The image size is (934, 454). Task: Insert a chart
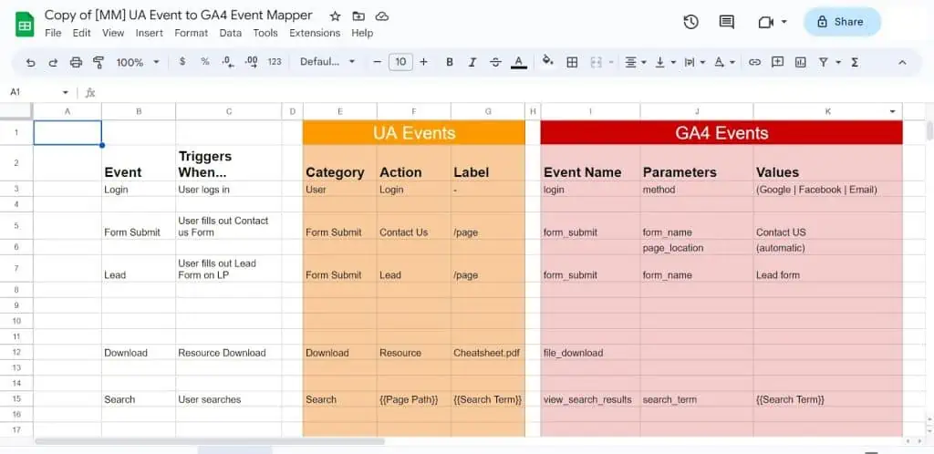point(801,62)
